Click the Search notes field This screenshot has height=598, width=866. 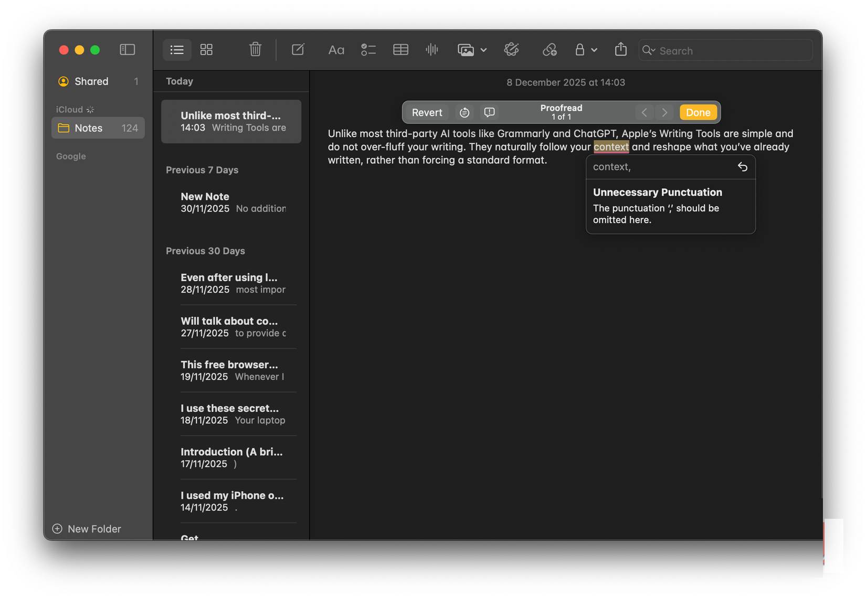pyautogui.click(x=724, y=50)
